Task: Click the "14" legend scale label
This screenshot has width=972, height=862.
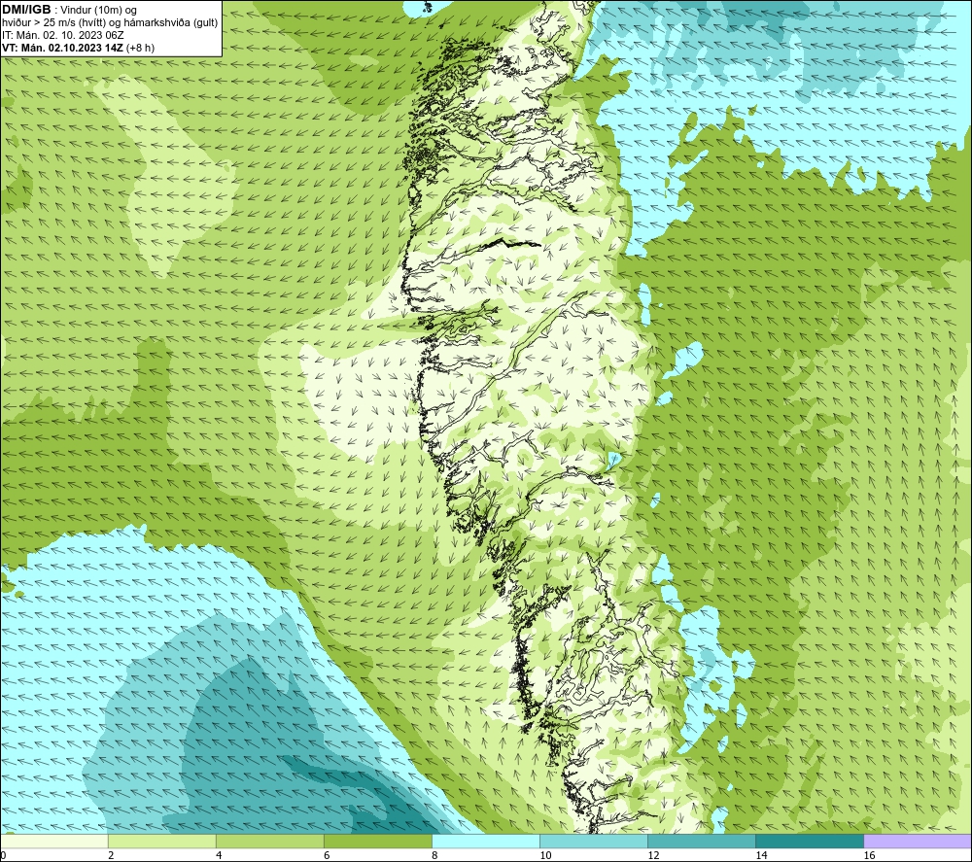Action: pos(761,855)
